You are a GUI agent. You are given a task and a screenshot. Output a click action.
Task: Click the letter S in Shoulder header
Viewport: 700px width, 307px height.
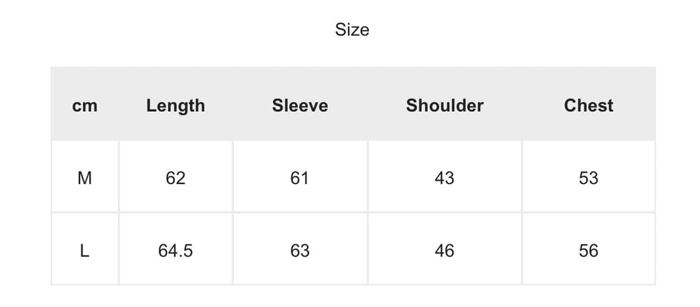click(411, 106)
